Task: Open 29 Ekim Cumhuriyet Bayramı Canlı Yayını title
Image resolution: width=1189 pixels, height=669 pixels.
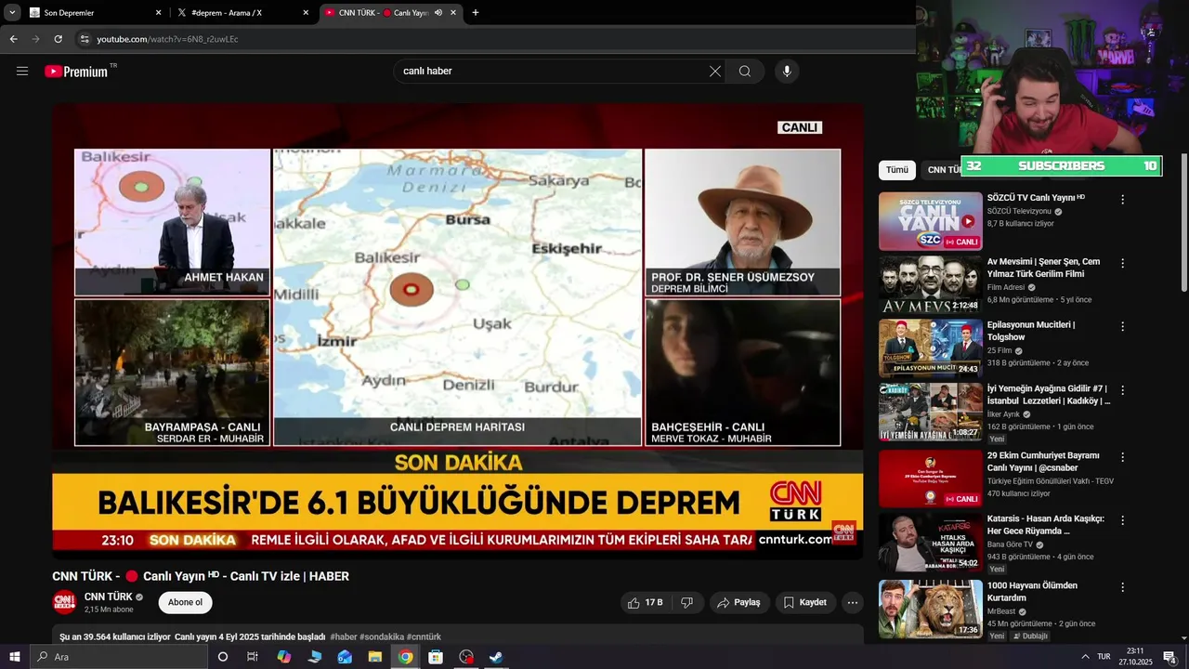Action: tap(1043, 462)
